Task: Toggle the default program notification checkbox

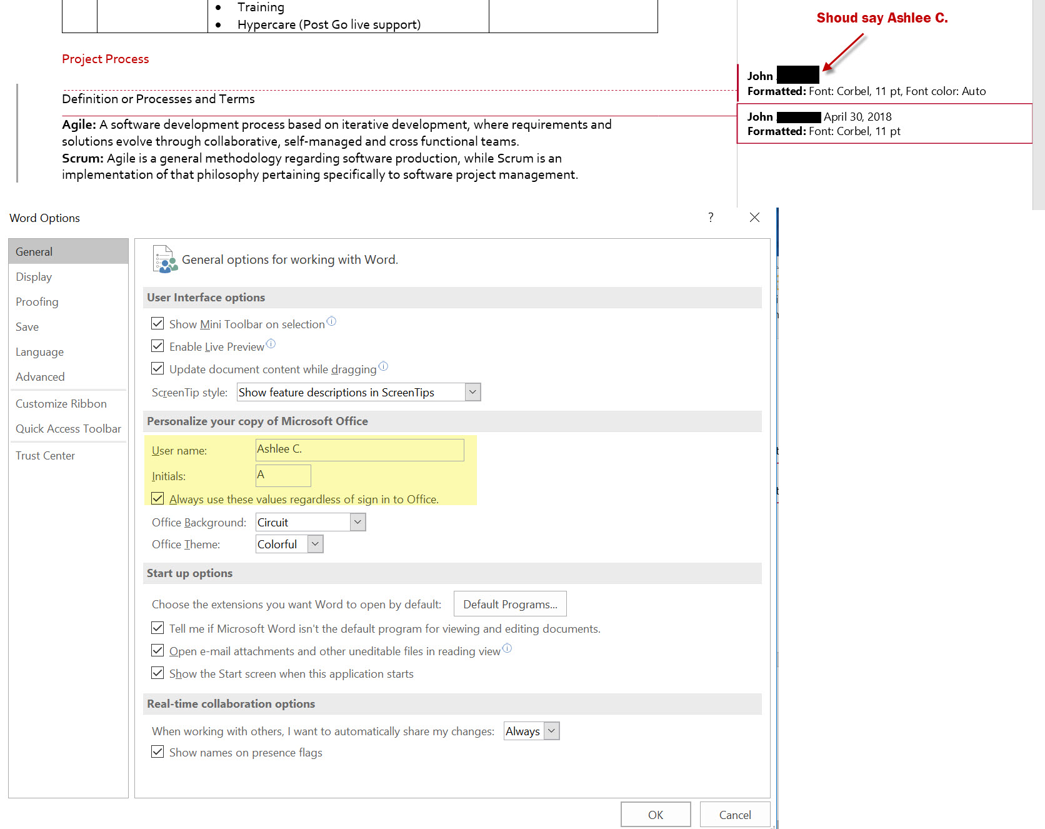Action: [x=157, y=628]
